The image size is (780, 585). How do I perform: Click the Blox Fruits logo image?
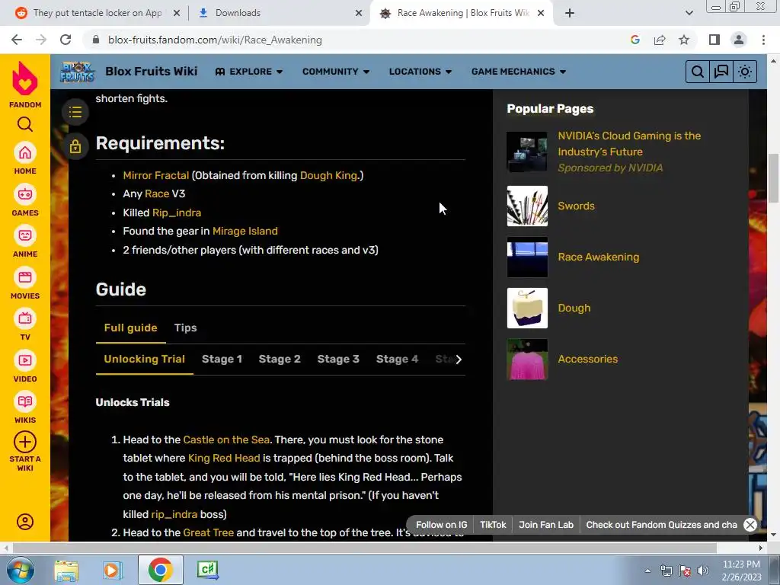point(77,72)
